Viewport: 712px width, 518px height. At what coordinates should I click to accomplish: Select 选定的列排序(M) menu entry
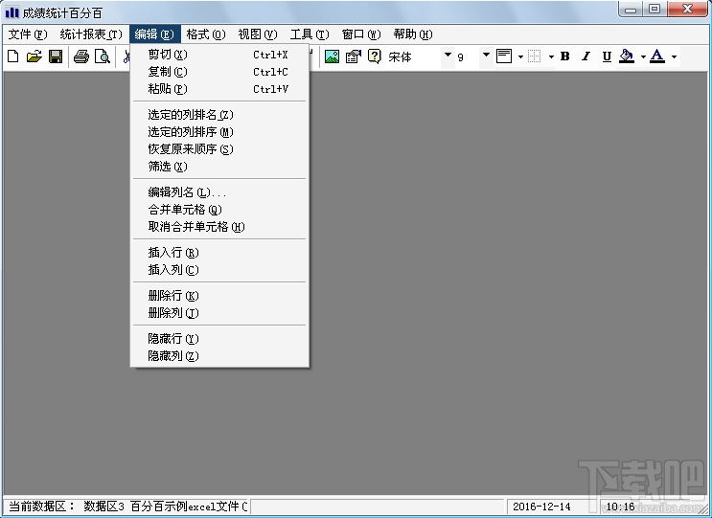coord(219,132)
